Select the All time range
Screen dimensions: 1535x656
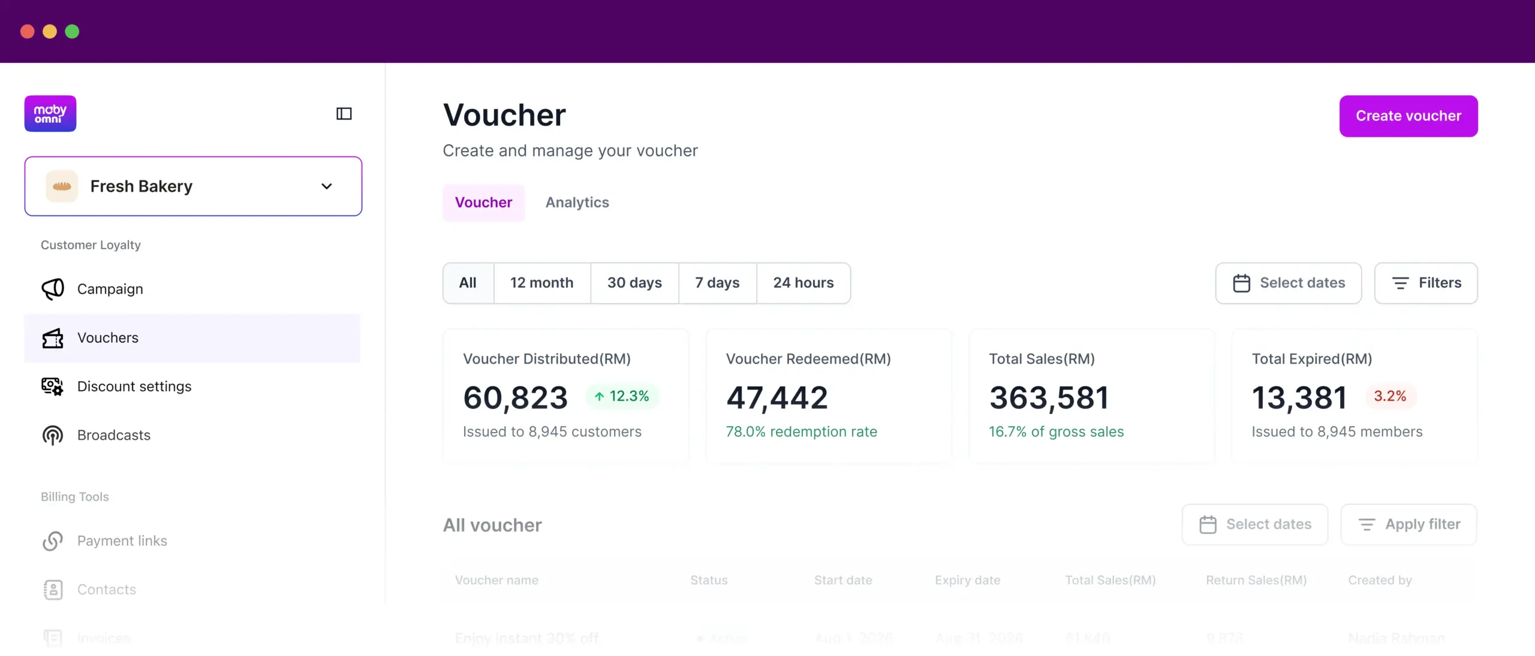468,283
